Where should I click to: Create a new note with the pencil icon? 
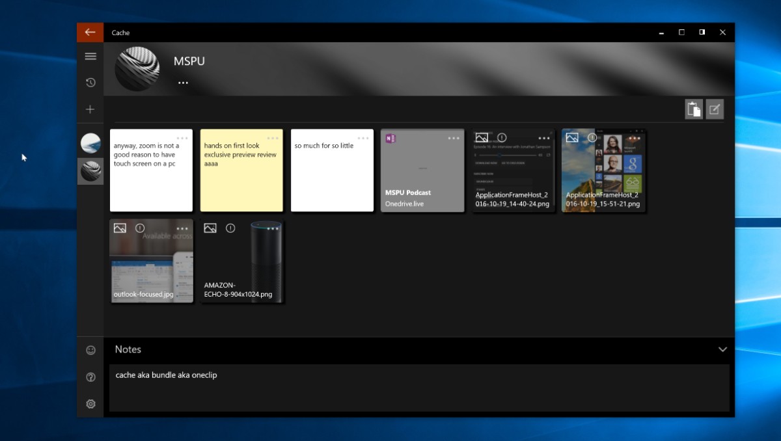715,109
